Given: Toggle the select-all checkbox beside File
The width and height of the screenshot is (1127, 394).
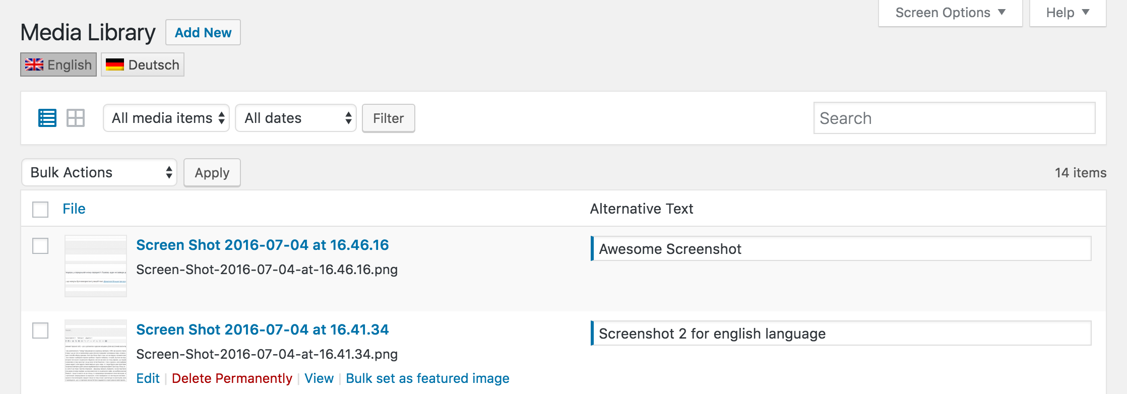Looking at the screenshot, I should (40, 209).
